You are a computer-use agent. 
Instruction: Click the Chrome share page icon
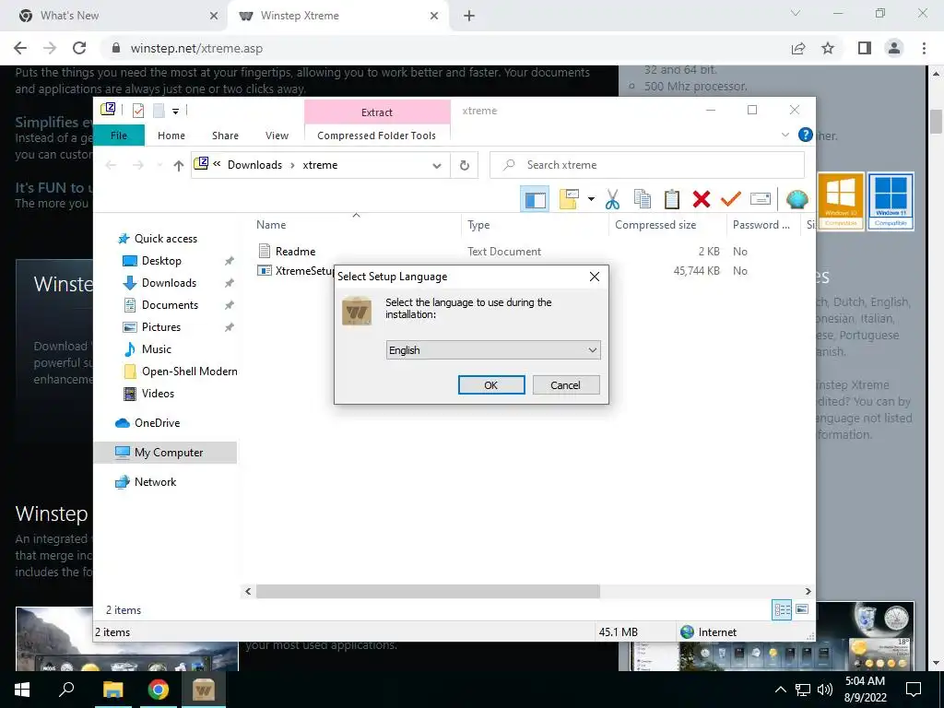pos(798,48)
